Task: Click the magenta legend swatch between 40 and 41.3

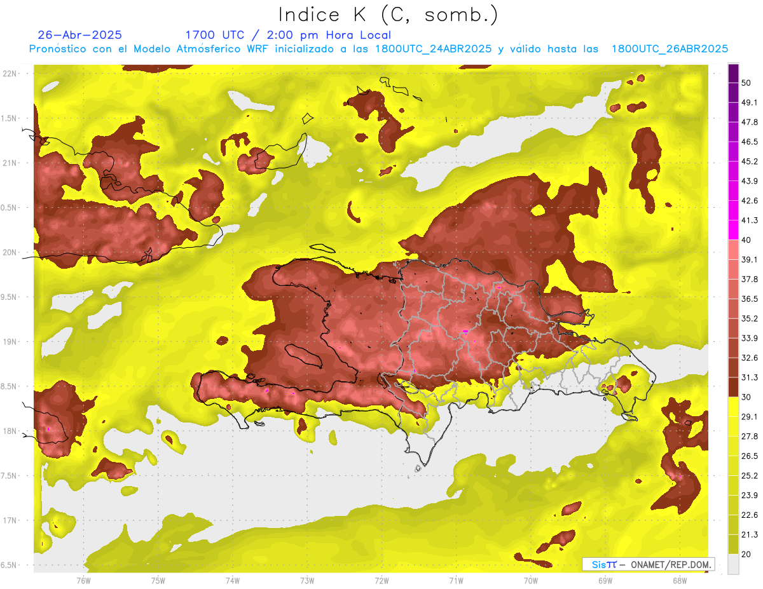Action: coord(733,230)
